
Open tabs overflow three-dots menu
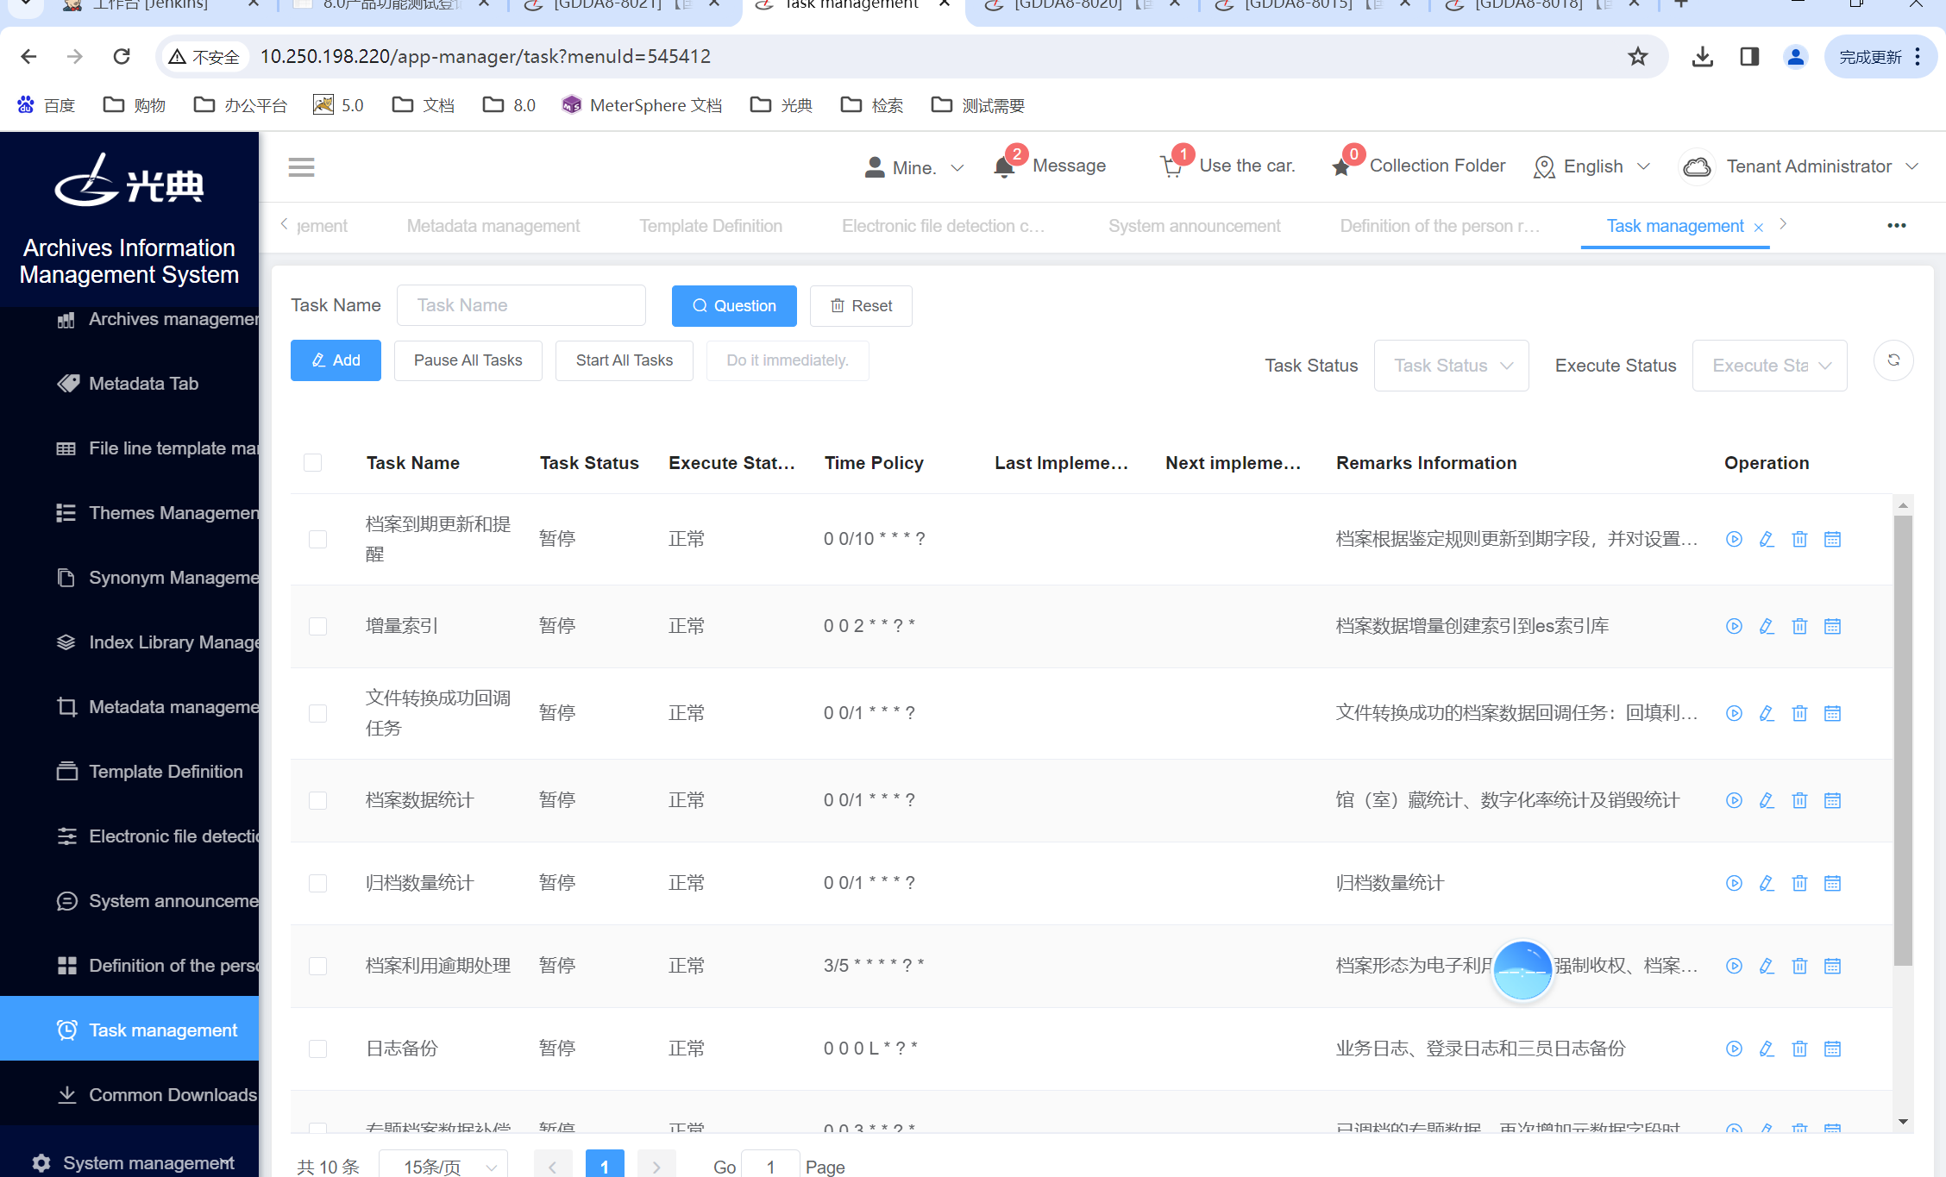(1896, 226)
